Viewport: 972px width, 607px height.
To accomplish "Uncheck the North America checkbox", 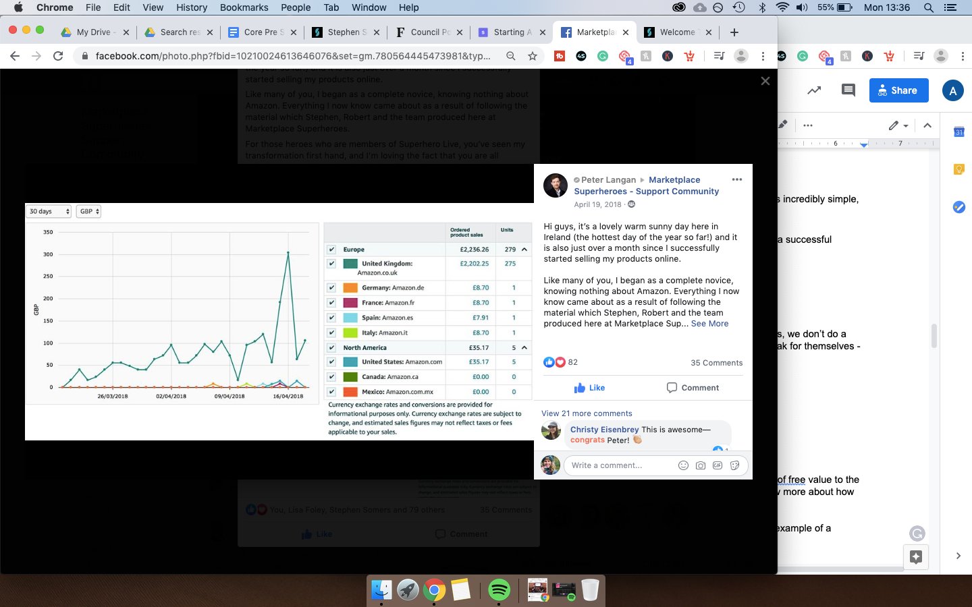I will pos(331,348).
